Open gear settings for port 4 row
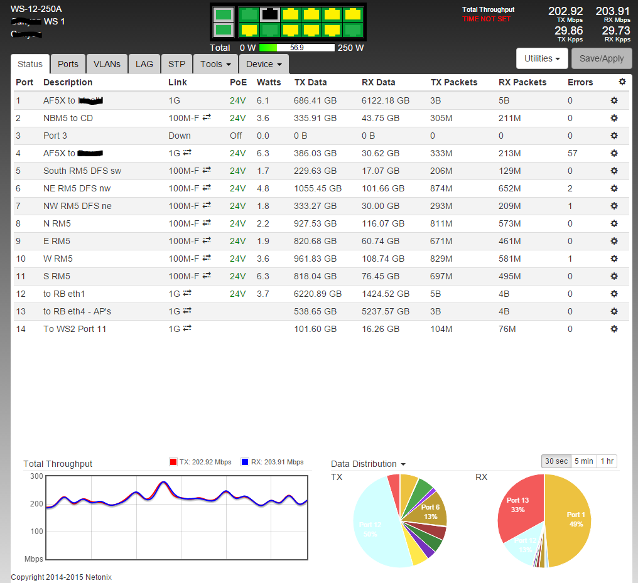Image resolution: width=638 pixels, height=583 pixels. click(614, 153)
